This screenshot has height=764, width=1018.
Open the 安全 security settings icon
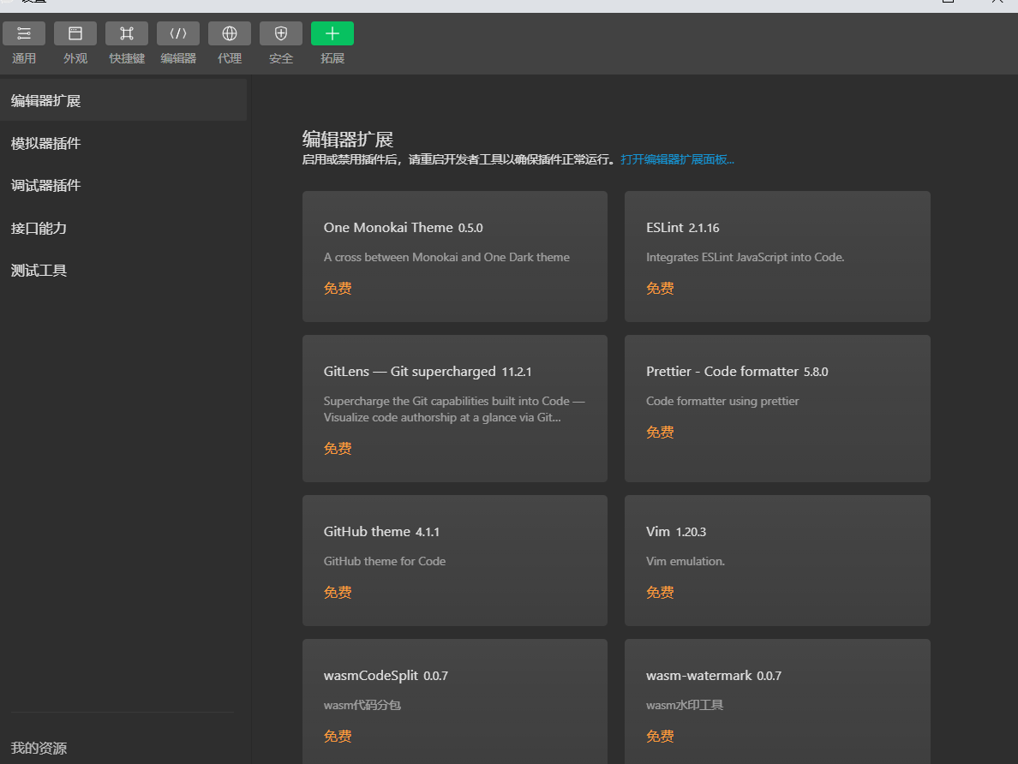281,33
